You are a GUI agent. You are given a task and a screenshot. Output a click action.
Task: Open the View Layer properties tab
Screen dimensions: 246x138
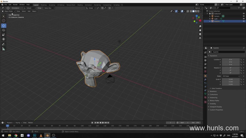coord(205,64)
